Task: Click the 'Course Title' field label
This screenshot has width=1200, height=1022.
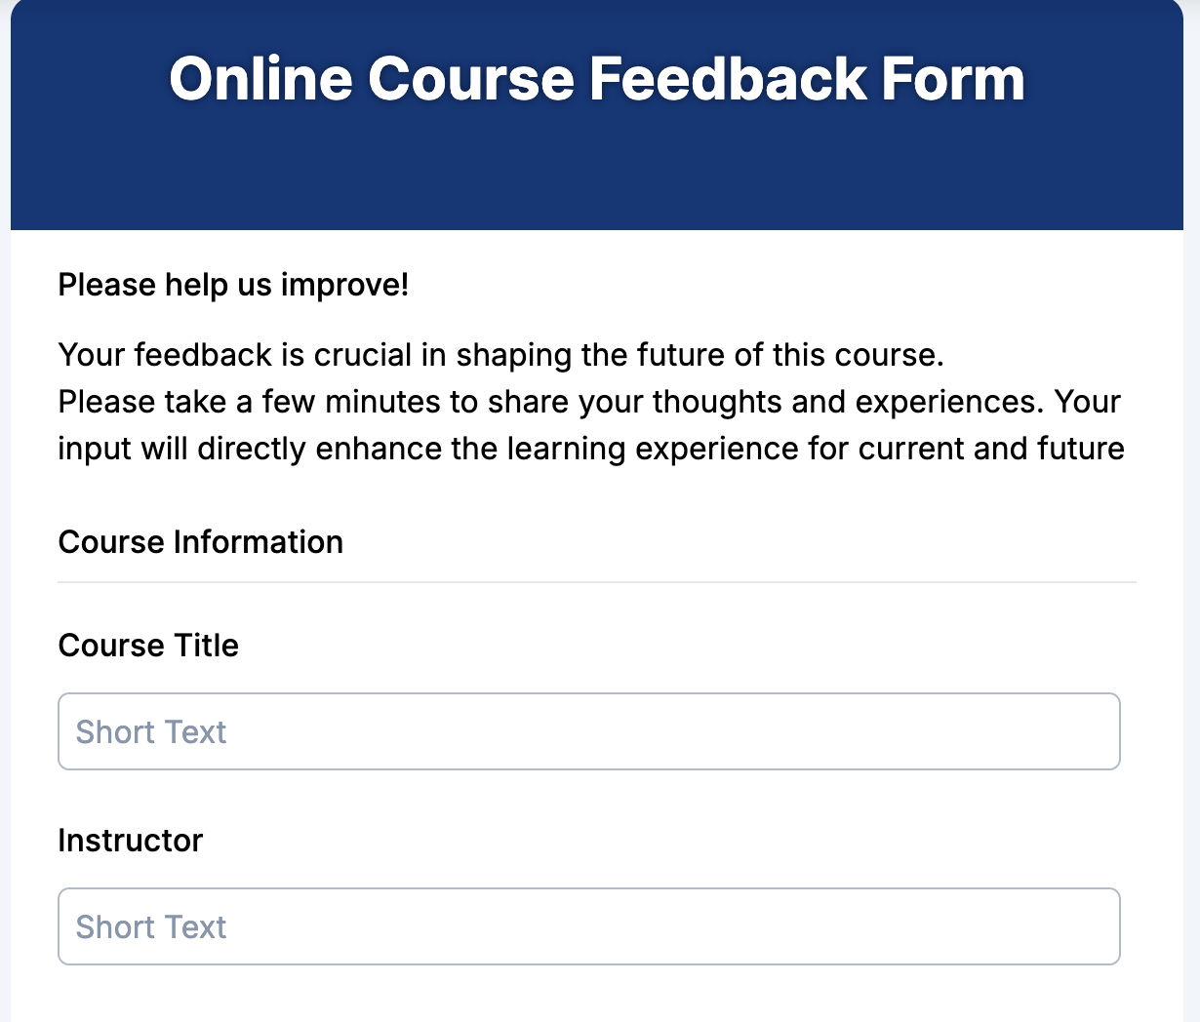Action: pos(147,645)
